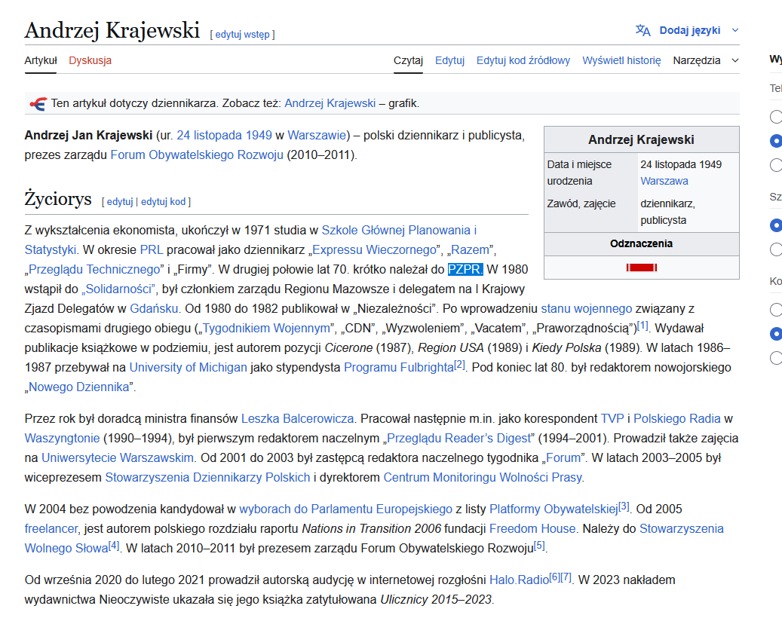Open the Edytuj tab
This screenshot has height=621, width=782.
449,60
